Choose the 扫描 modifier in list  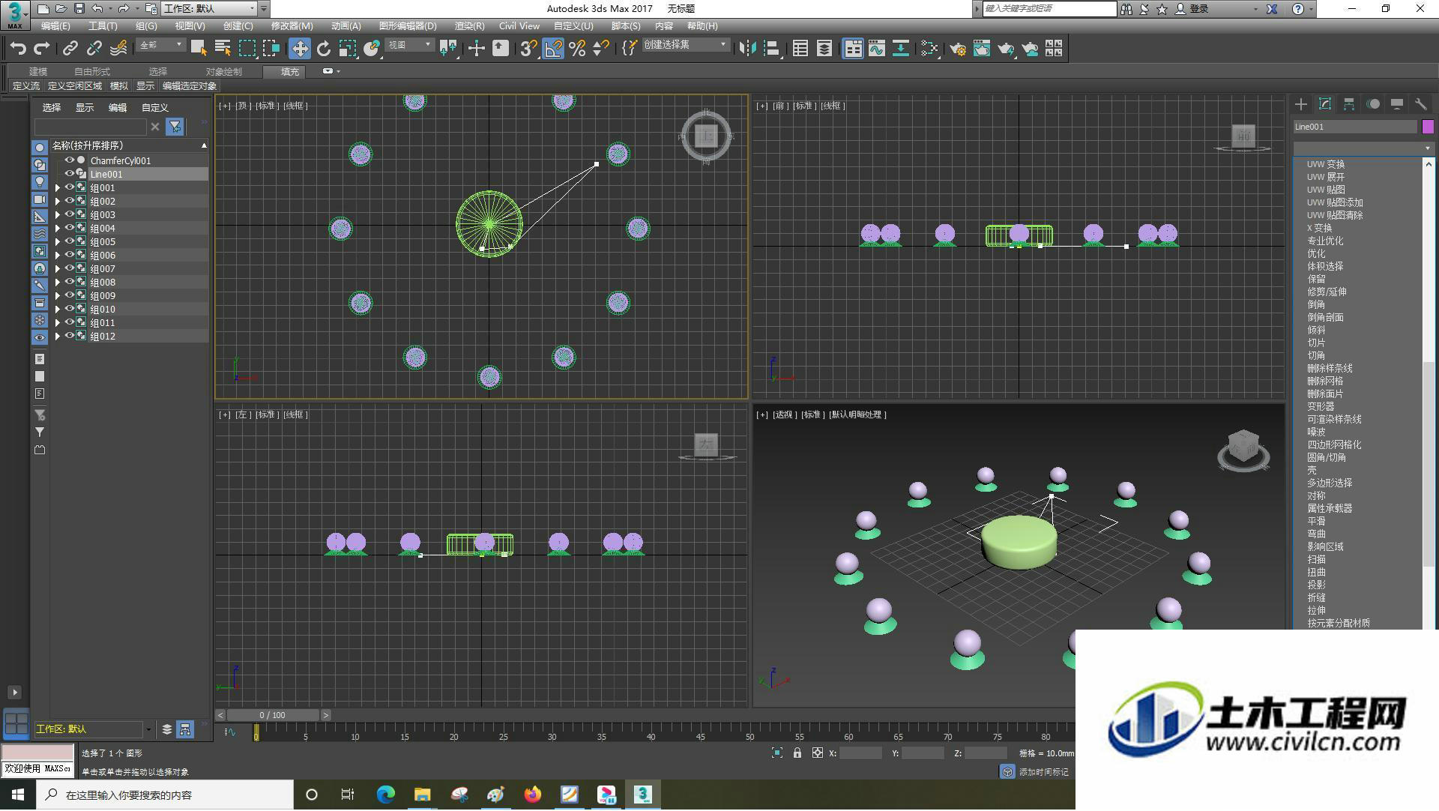pyautogui.click(x=1316, y=559)
